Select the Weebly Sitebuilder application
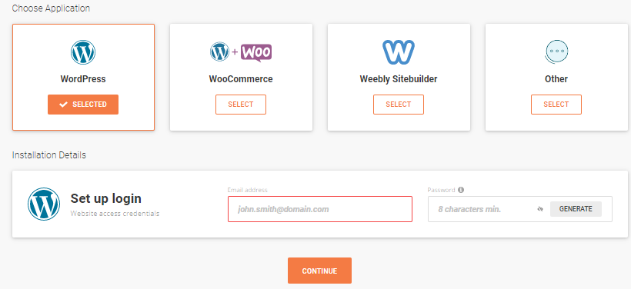The image size is (631, 289). coord(399,105)
